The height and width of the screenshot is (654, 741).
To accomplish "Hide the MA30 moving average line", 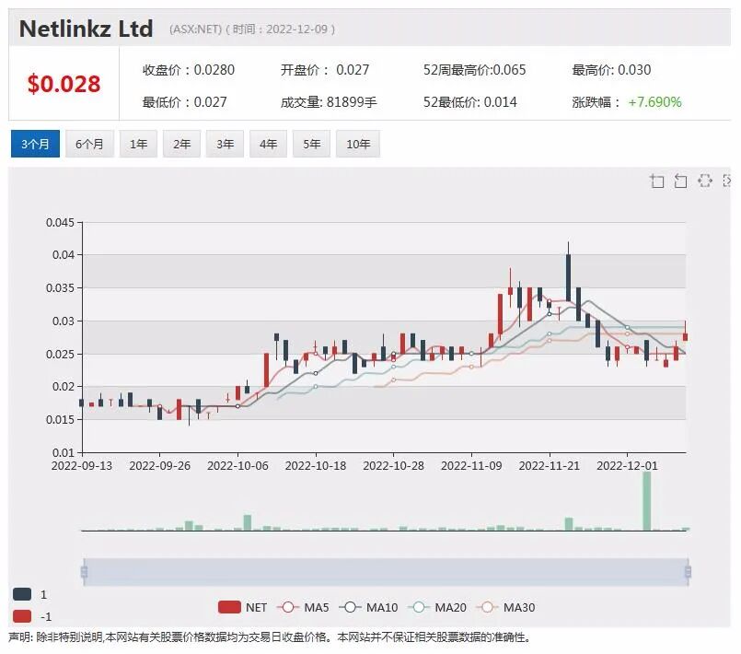I will [505, 607].
